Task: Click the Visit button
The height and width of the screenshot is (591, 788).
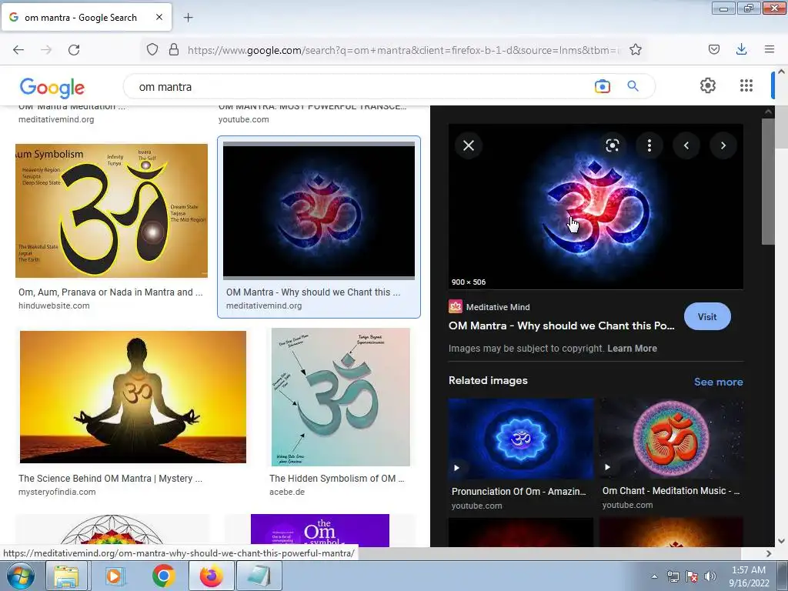Action: (707, 316)
